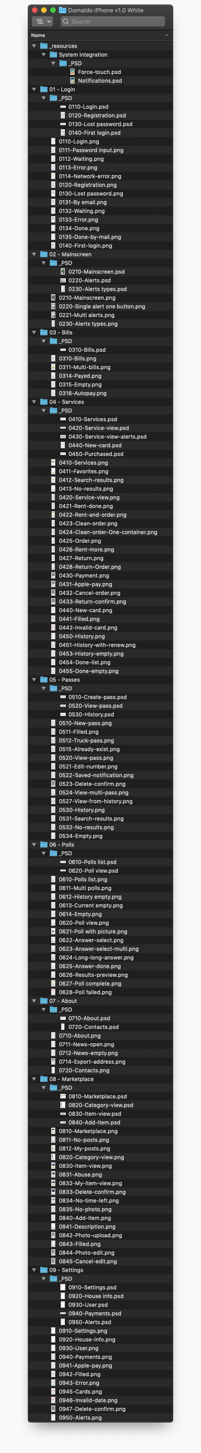The image size is (201, 1453).
Task: Open the list view options dropdown
Action: [43, 21]
